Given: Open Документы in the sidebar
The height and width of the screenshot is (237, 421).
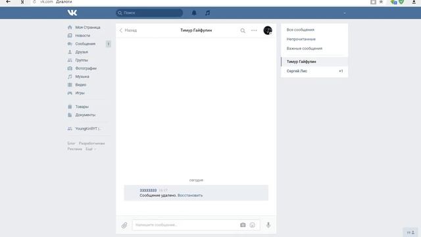Looking at the screenshot, I should click(86, 115).
